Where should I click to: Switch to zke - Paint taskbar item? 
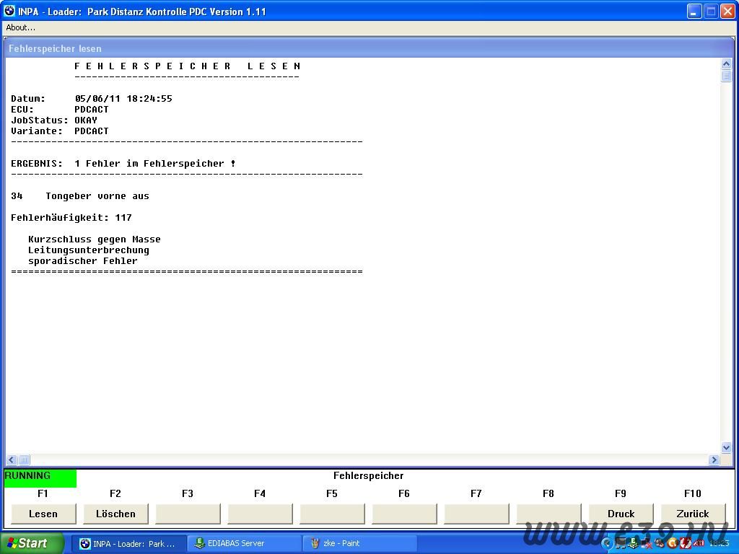(x=359, y=543)
